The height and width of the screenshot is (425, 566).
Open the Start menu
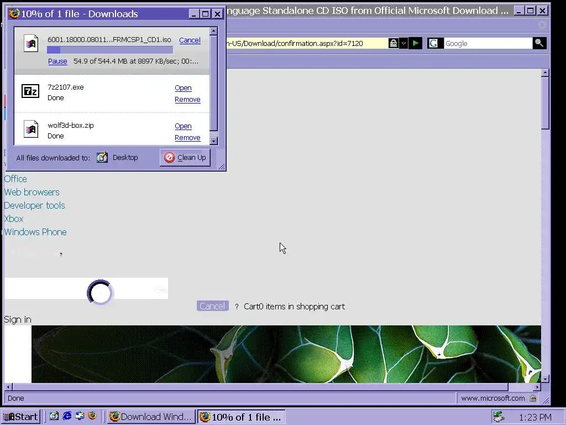[20, 417]
